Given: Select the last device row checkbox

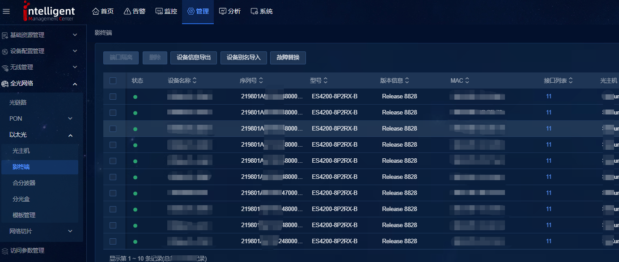Looking at the screenshot, I should pos(113,241).
